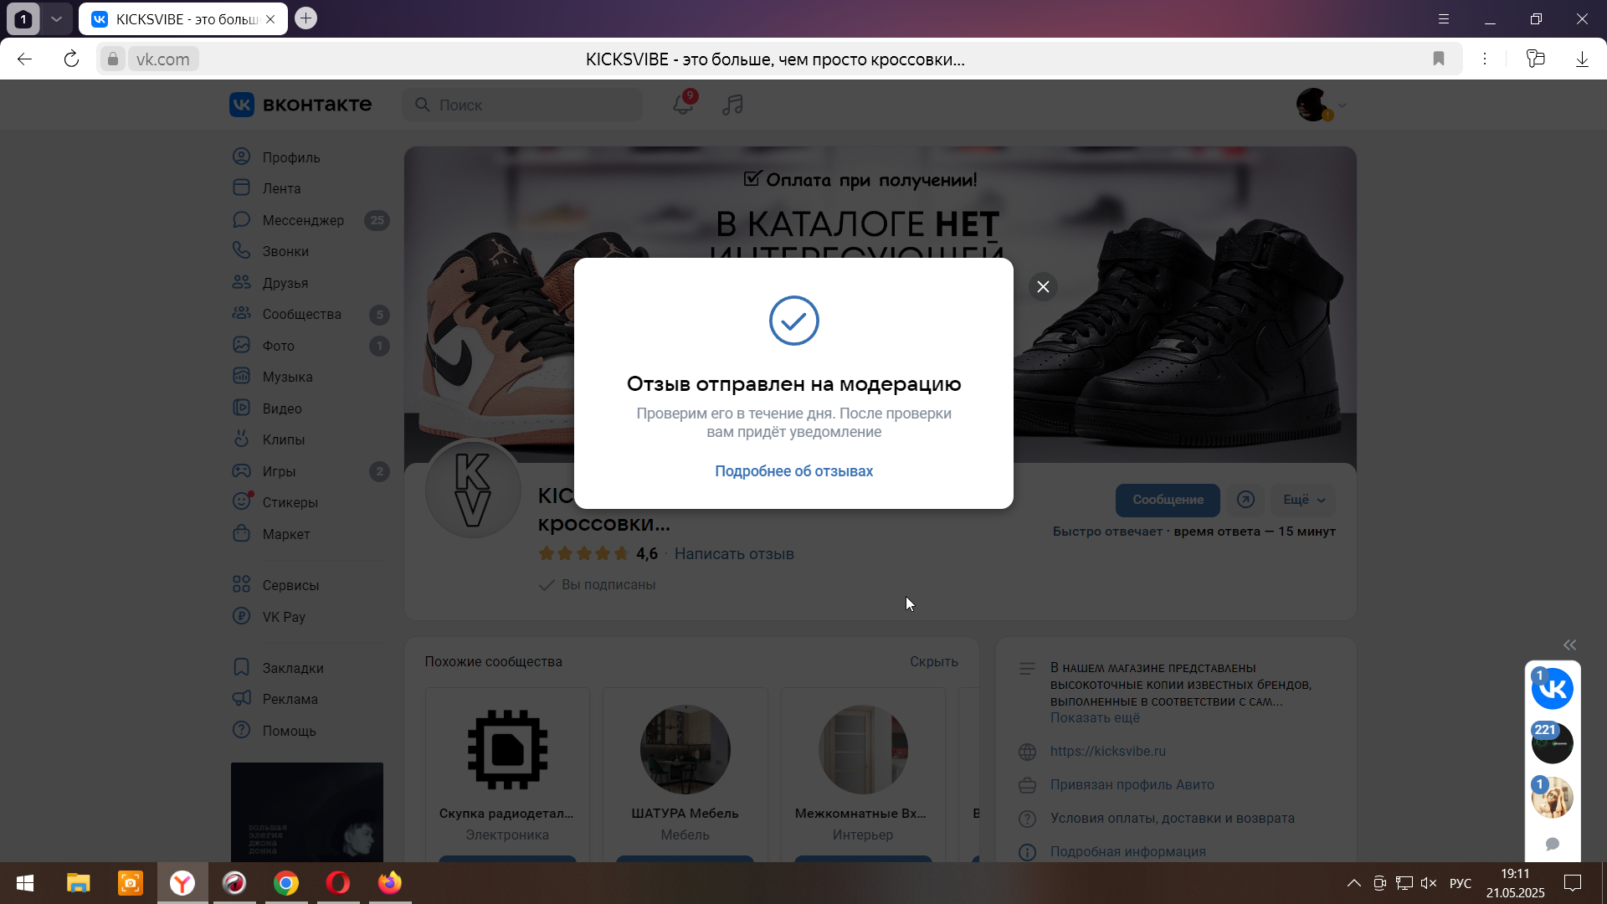Open https://kicksvibe.ru website link
Screen dimensions: 1607x904
click(x=1107, y=751)
